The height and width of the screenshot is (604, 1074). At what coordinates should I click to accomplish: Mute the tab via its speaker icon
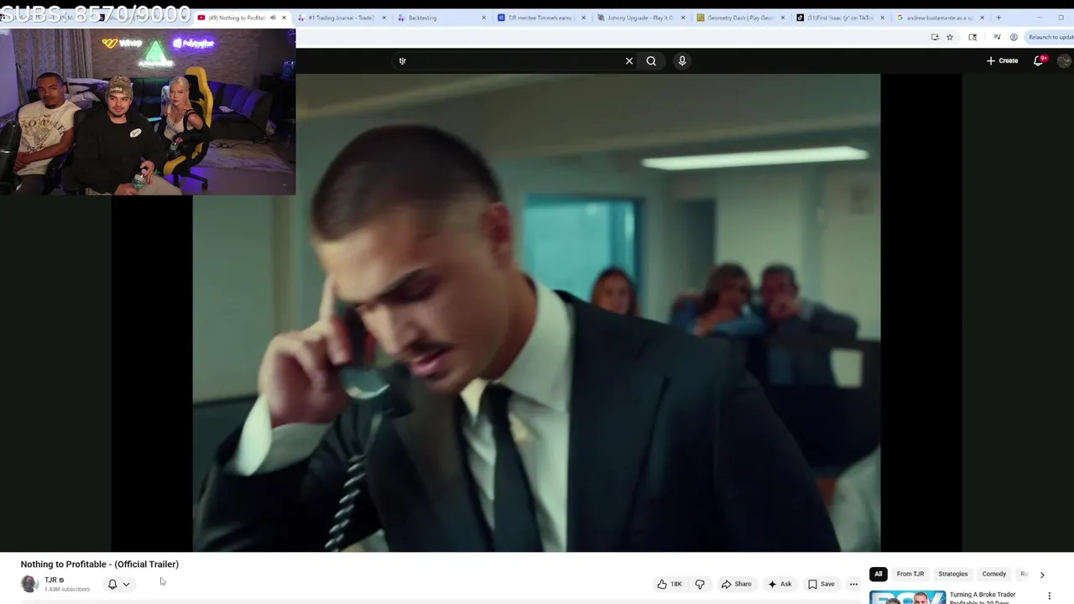click(273, 18)
